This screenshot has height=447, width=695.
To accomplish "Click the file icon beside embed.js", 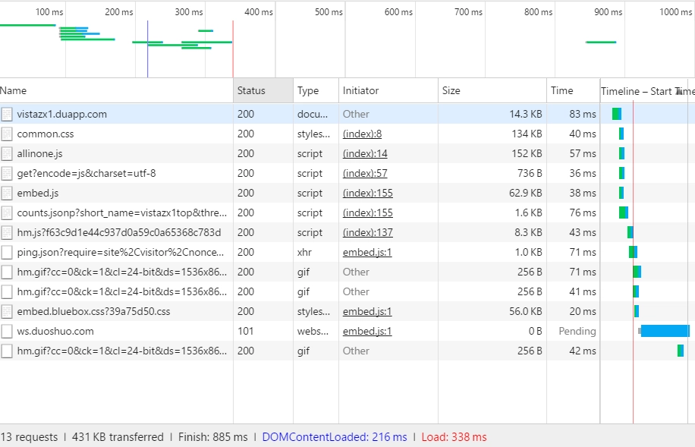I will coord(7,194).
